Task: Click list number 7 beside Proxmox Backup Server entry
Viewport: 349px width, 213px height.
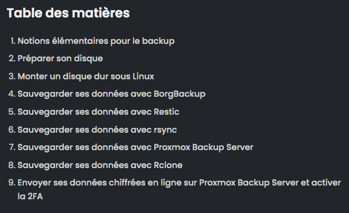Action: (12, 147)
